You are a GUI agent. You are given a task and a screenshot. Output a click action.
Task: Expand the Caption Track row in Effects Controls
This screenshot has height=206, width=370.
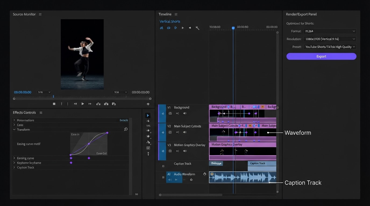[x=14, y=167]
